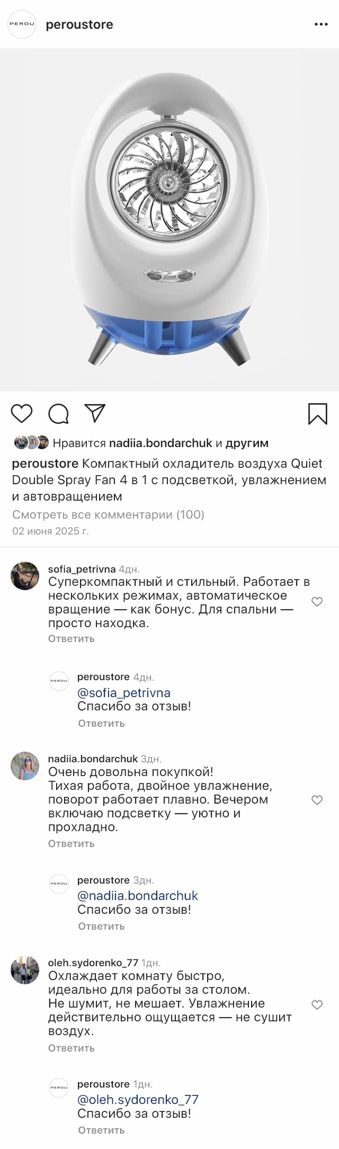339x1149 pixels.
Task: Open the fan product photo
Action: tap(169, 220)
